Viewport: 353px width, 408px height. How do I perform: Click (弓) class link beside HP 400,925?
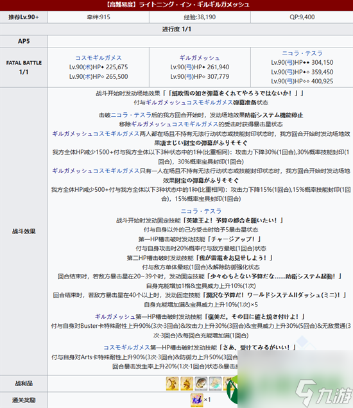(289, 81)
